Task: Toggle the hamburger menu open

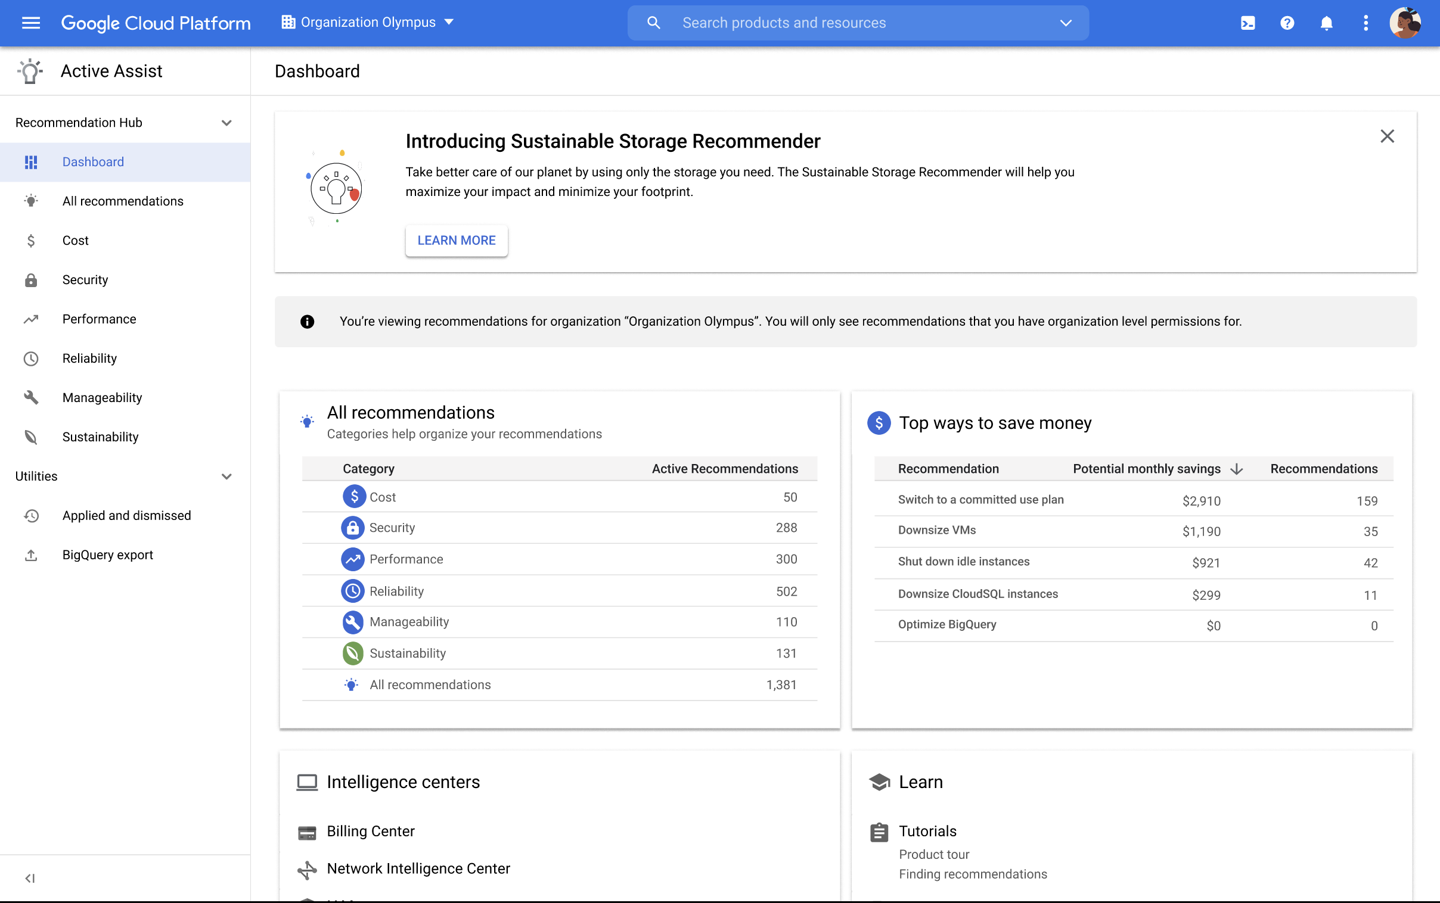Action: 30,22
